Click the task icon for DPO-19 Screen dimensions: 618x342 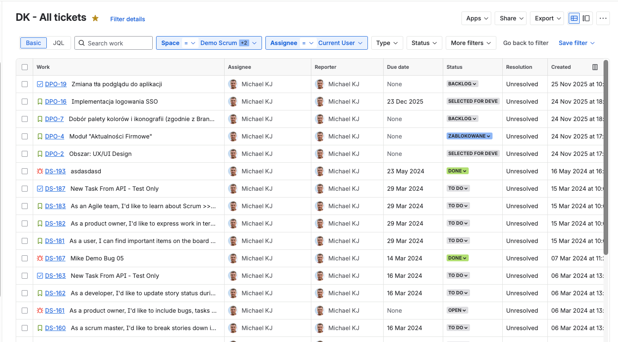[40, 84]
